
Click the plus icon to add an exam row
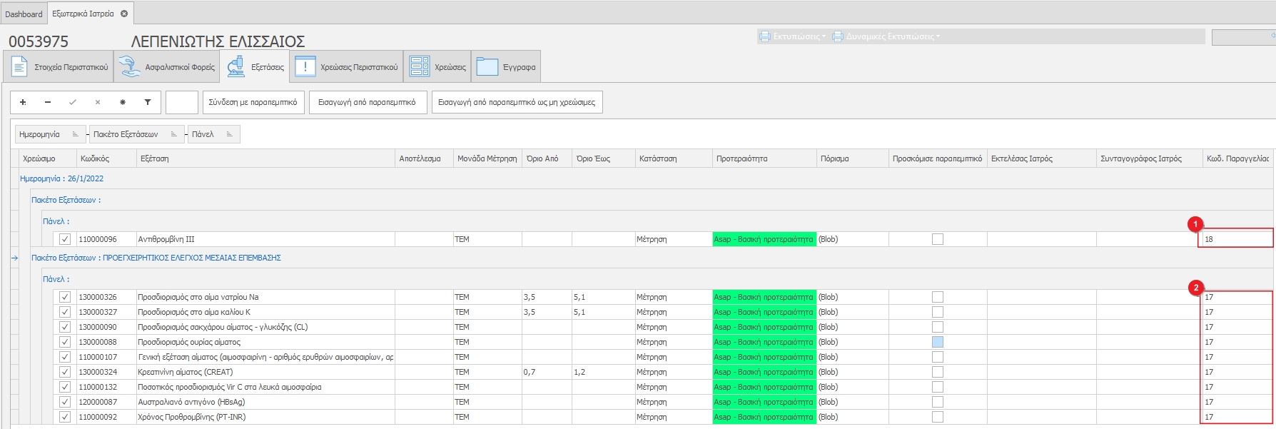pyautogui.click(x=23, y=102)
